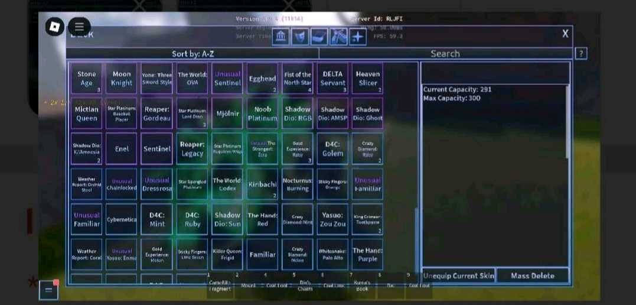
Task: Change the Sort by: A-Z order
Action: pos(193,54)
